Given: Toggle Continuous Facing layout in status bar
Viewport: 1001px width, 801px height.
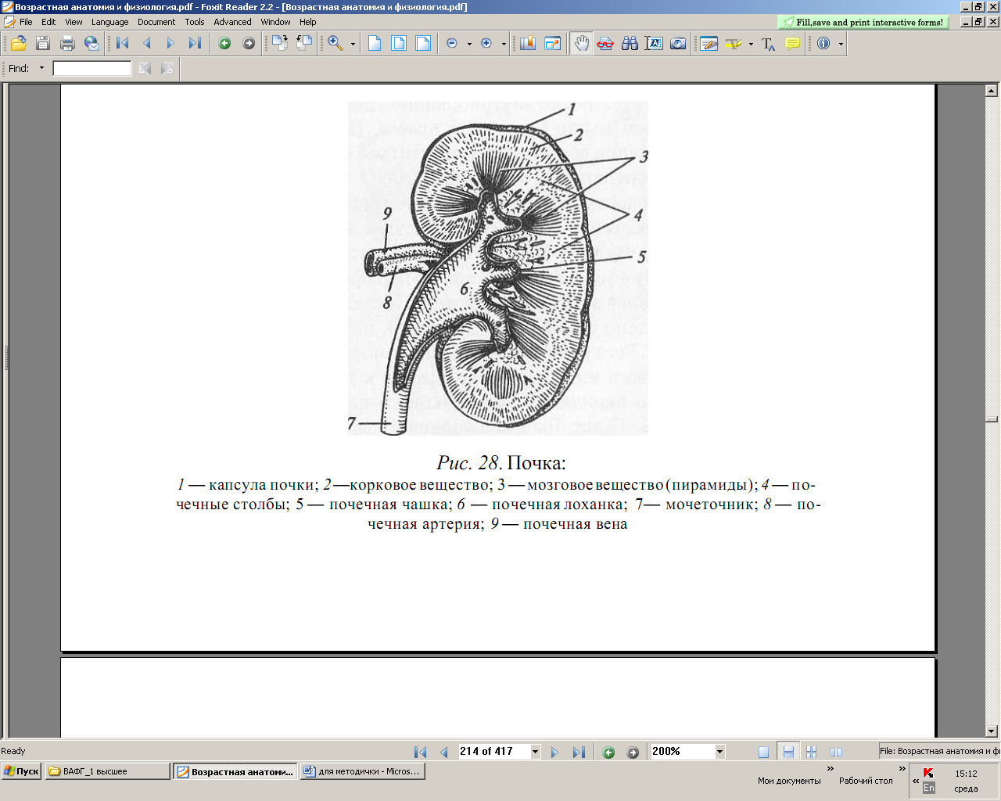Looking at the screenshot, I should tap(811, 752).
